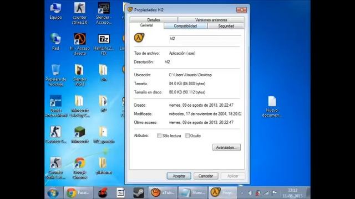Click the Propiedades hl2 taskbar button
Image resolution: width=355 pixels, height=199 pixels.
click(x=223, y=193)
